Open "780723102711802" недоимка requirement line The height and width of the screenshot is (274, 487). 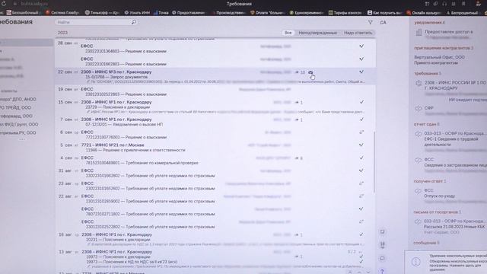click(150, 214)
